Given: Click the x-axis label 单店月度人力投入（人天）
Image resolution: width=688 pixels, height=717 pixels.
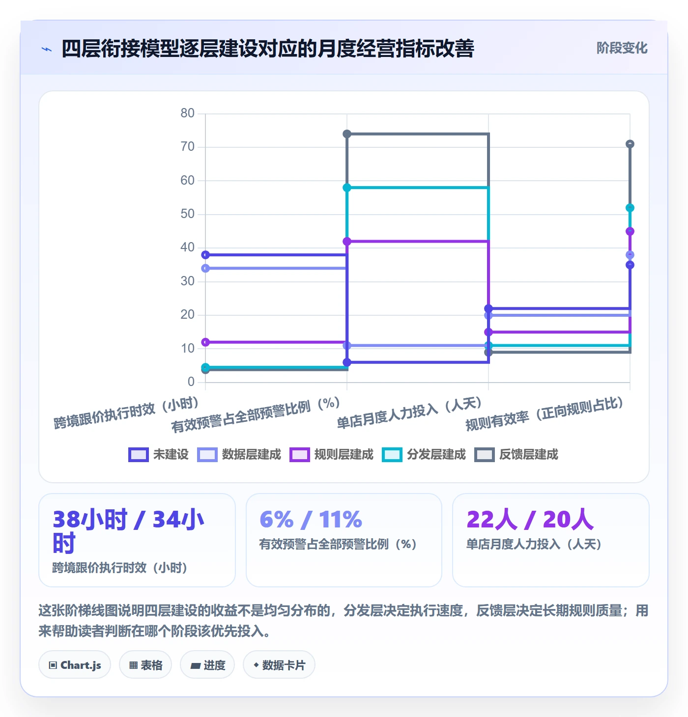Looking at the screenshot, I should (409, 413).
